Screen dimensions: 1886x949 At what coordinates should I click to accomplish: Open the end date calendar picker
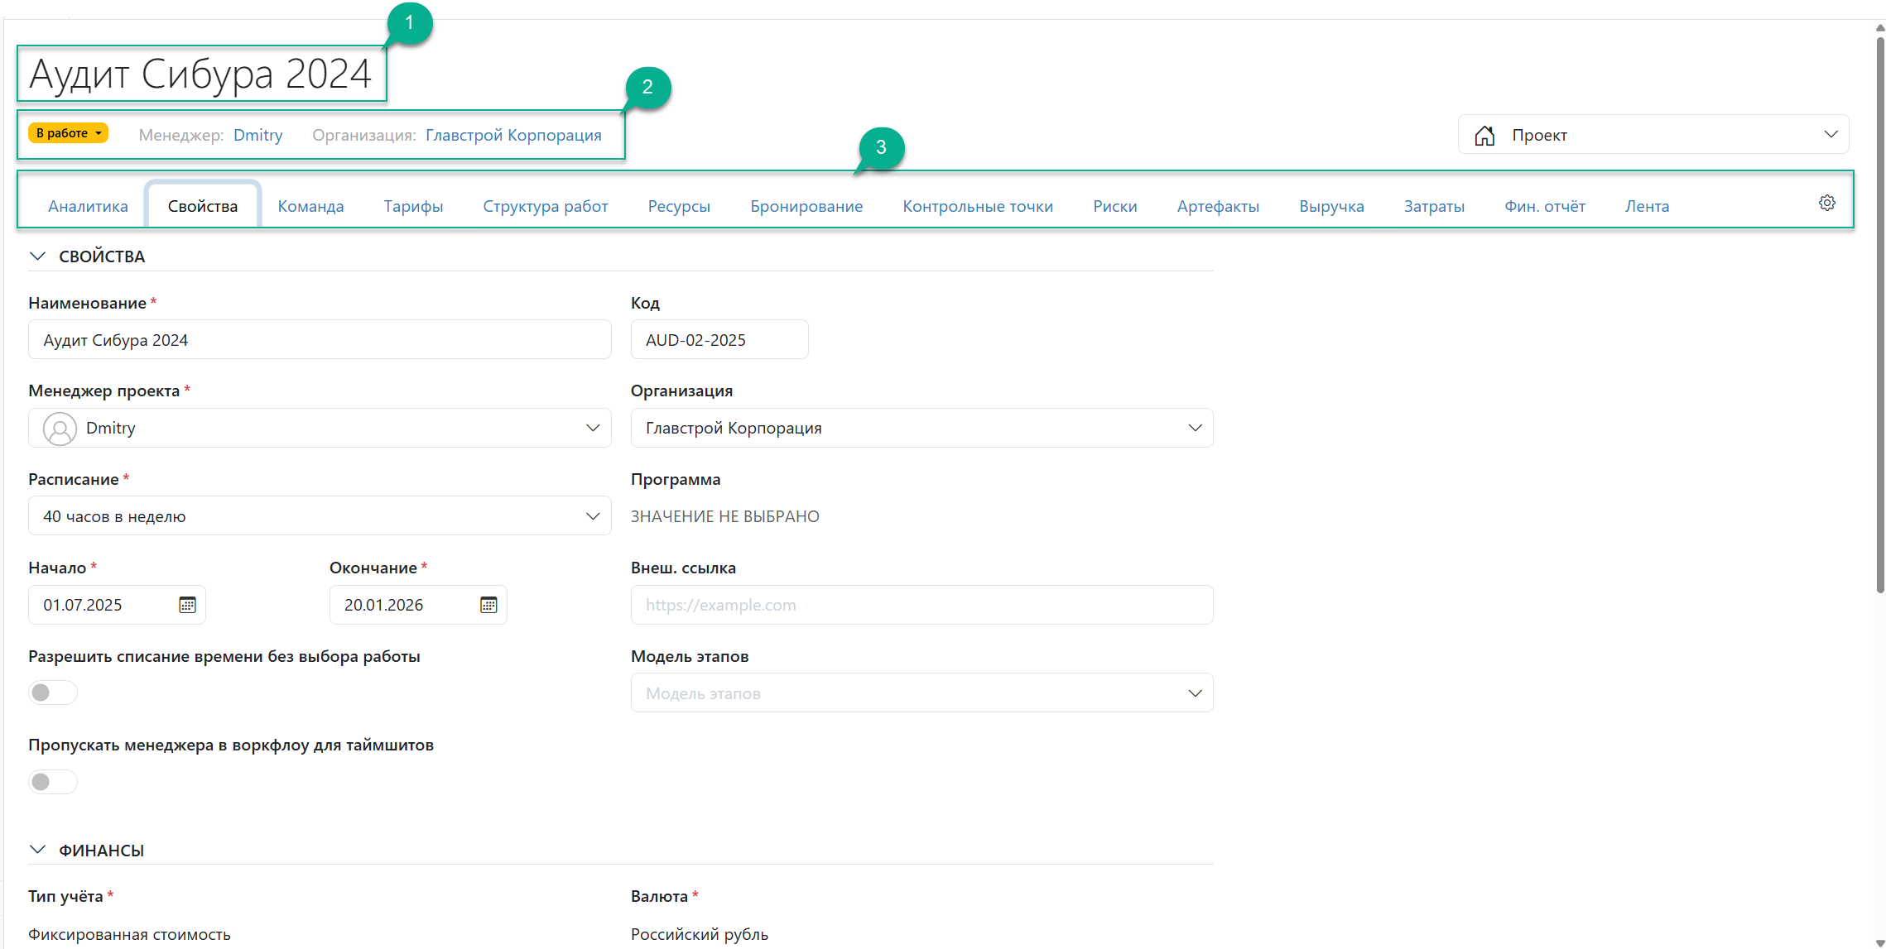(488, 605)
